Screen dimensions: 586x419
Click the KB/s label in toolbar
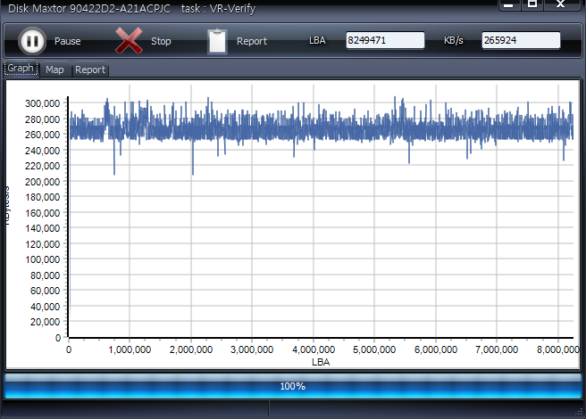coord(453,40)
